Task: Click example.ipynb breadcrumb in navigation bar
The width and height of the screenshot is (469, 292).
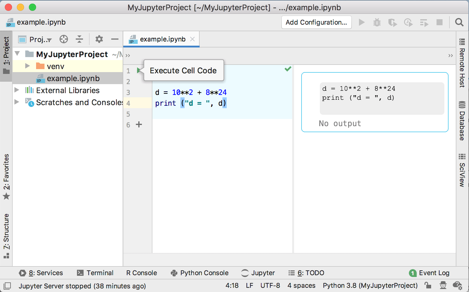Action: (x=36, y=22)
